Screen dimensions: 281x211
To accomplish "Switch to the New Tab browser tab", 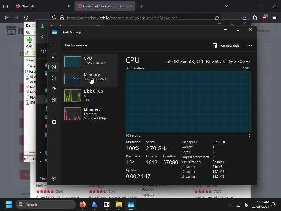I will tap(43, 6).
